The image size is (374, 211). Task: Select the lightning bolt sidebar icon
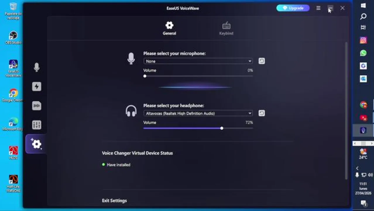coord(37,86)
